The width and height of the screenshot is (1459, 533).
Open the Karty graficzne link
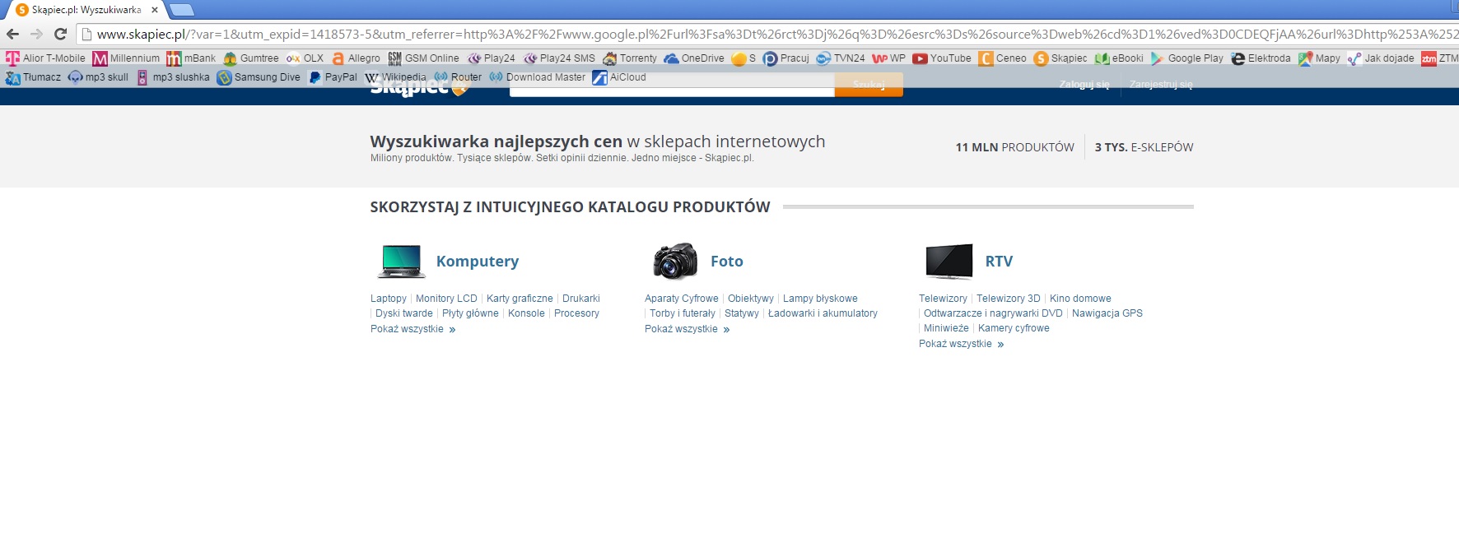[x=520, y=299]
